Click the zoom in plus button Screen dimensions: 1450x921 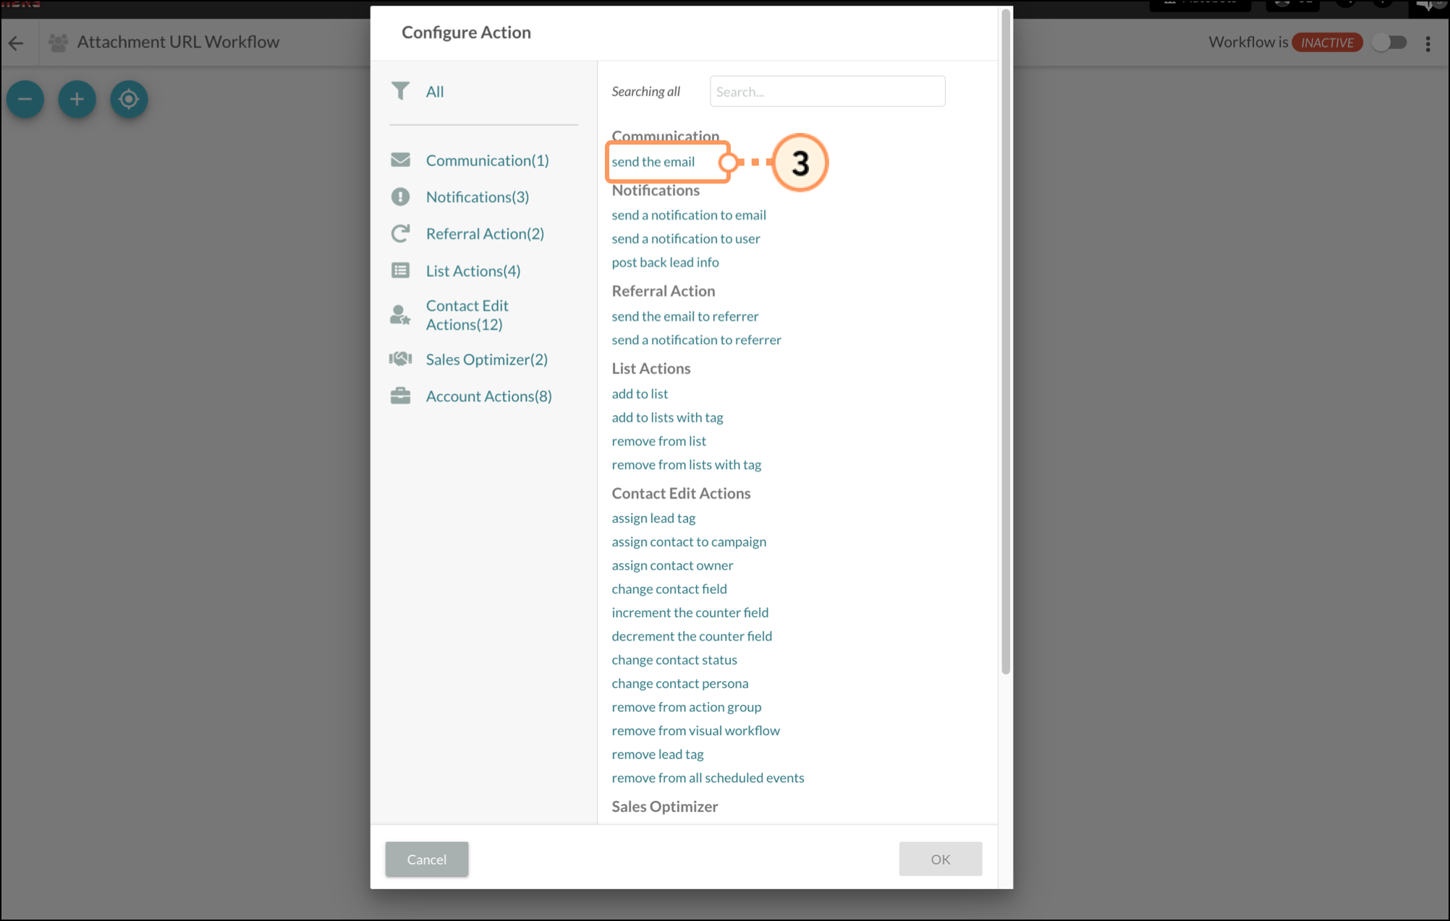pyautogui.click(x=77, y=99)
